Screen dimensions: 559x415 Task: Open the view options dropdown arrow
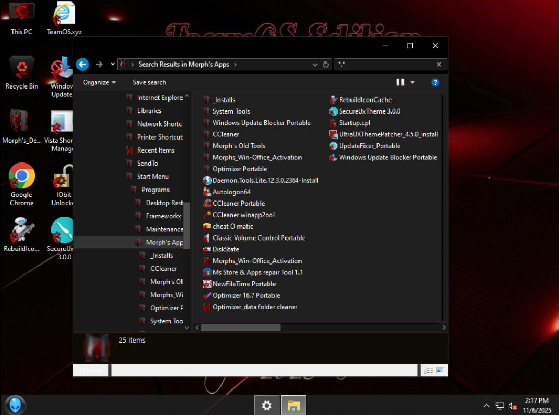pos(412,82)
